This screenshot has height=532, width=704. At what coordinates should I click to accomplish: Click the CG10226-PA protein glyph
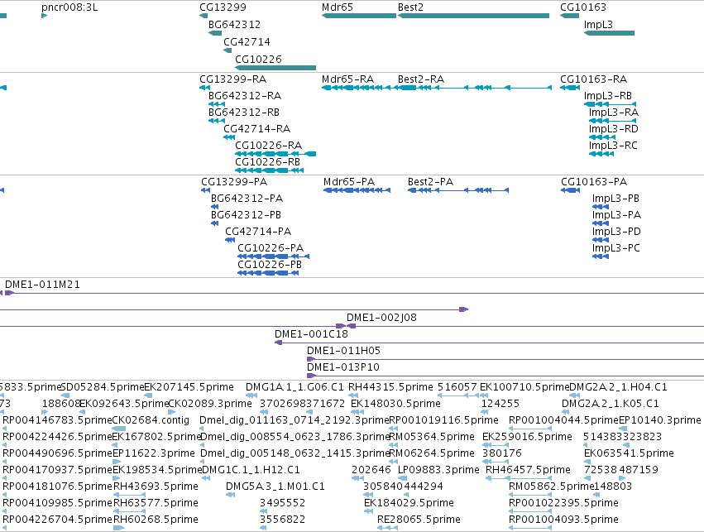click(x=274, y=256)
